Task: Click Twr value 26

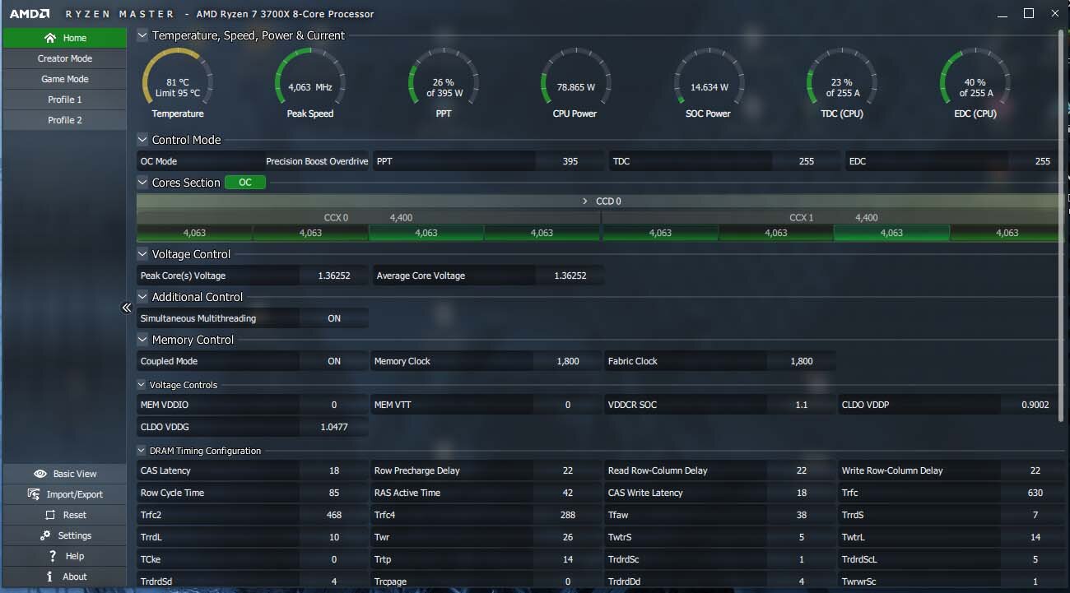Action: (568, 537)
